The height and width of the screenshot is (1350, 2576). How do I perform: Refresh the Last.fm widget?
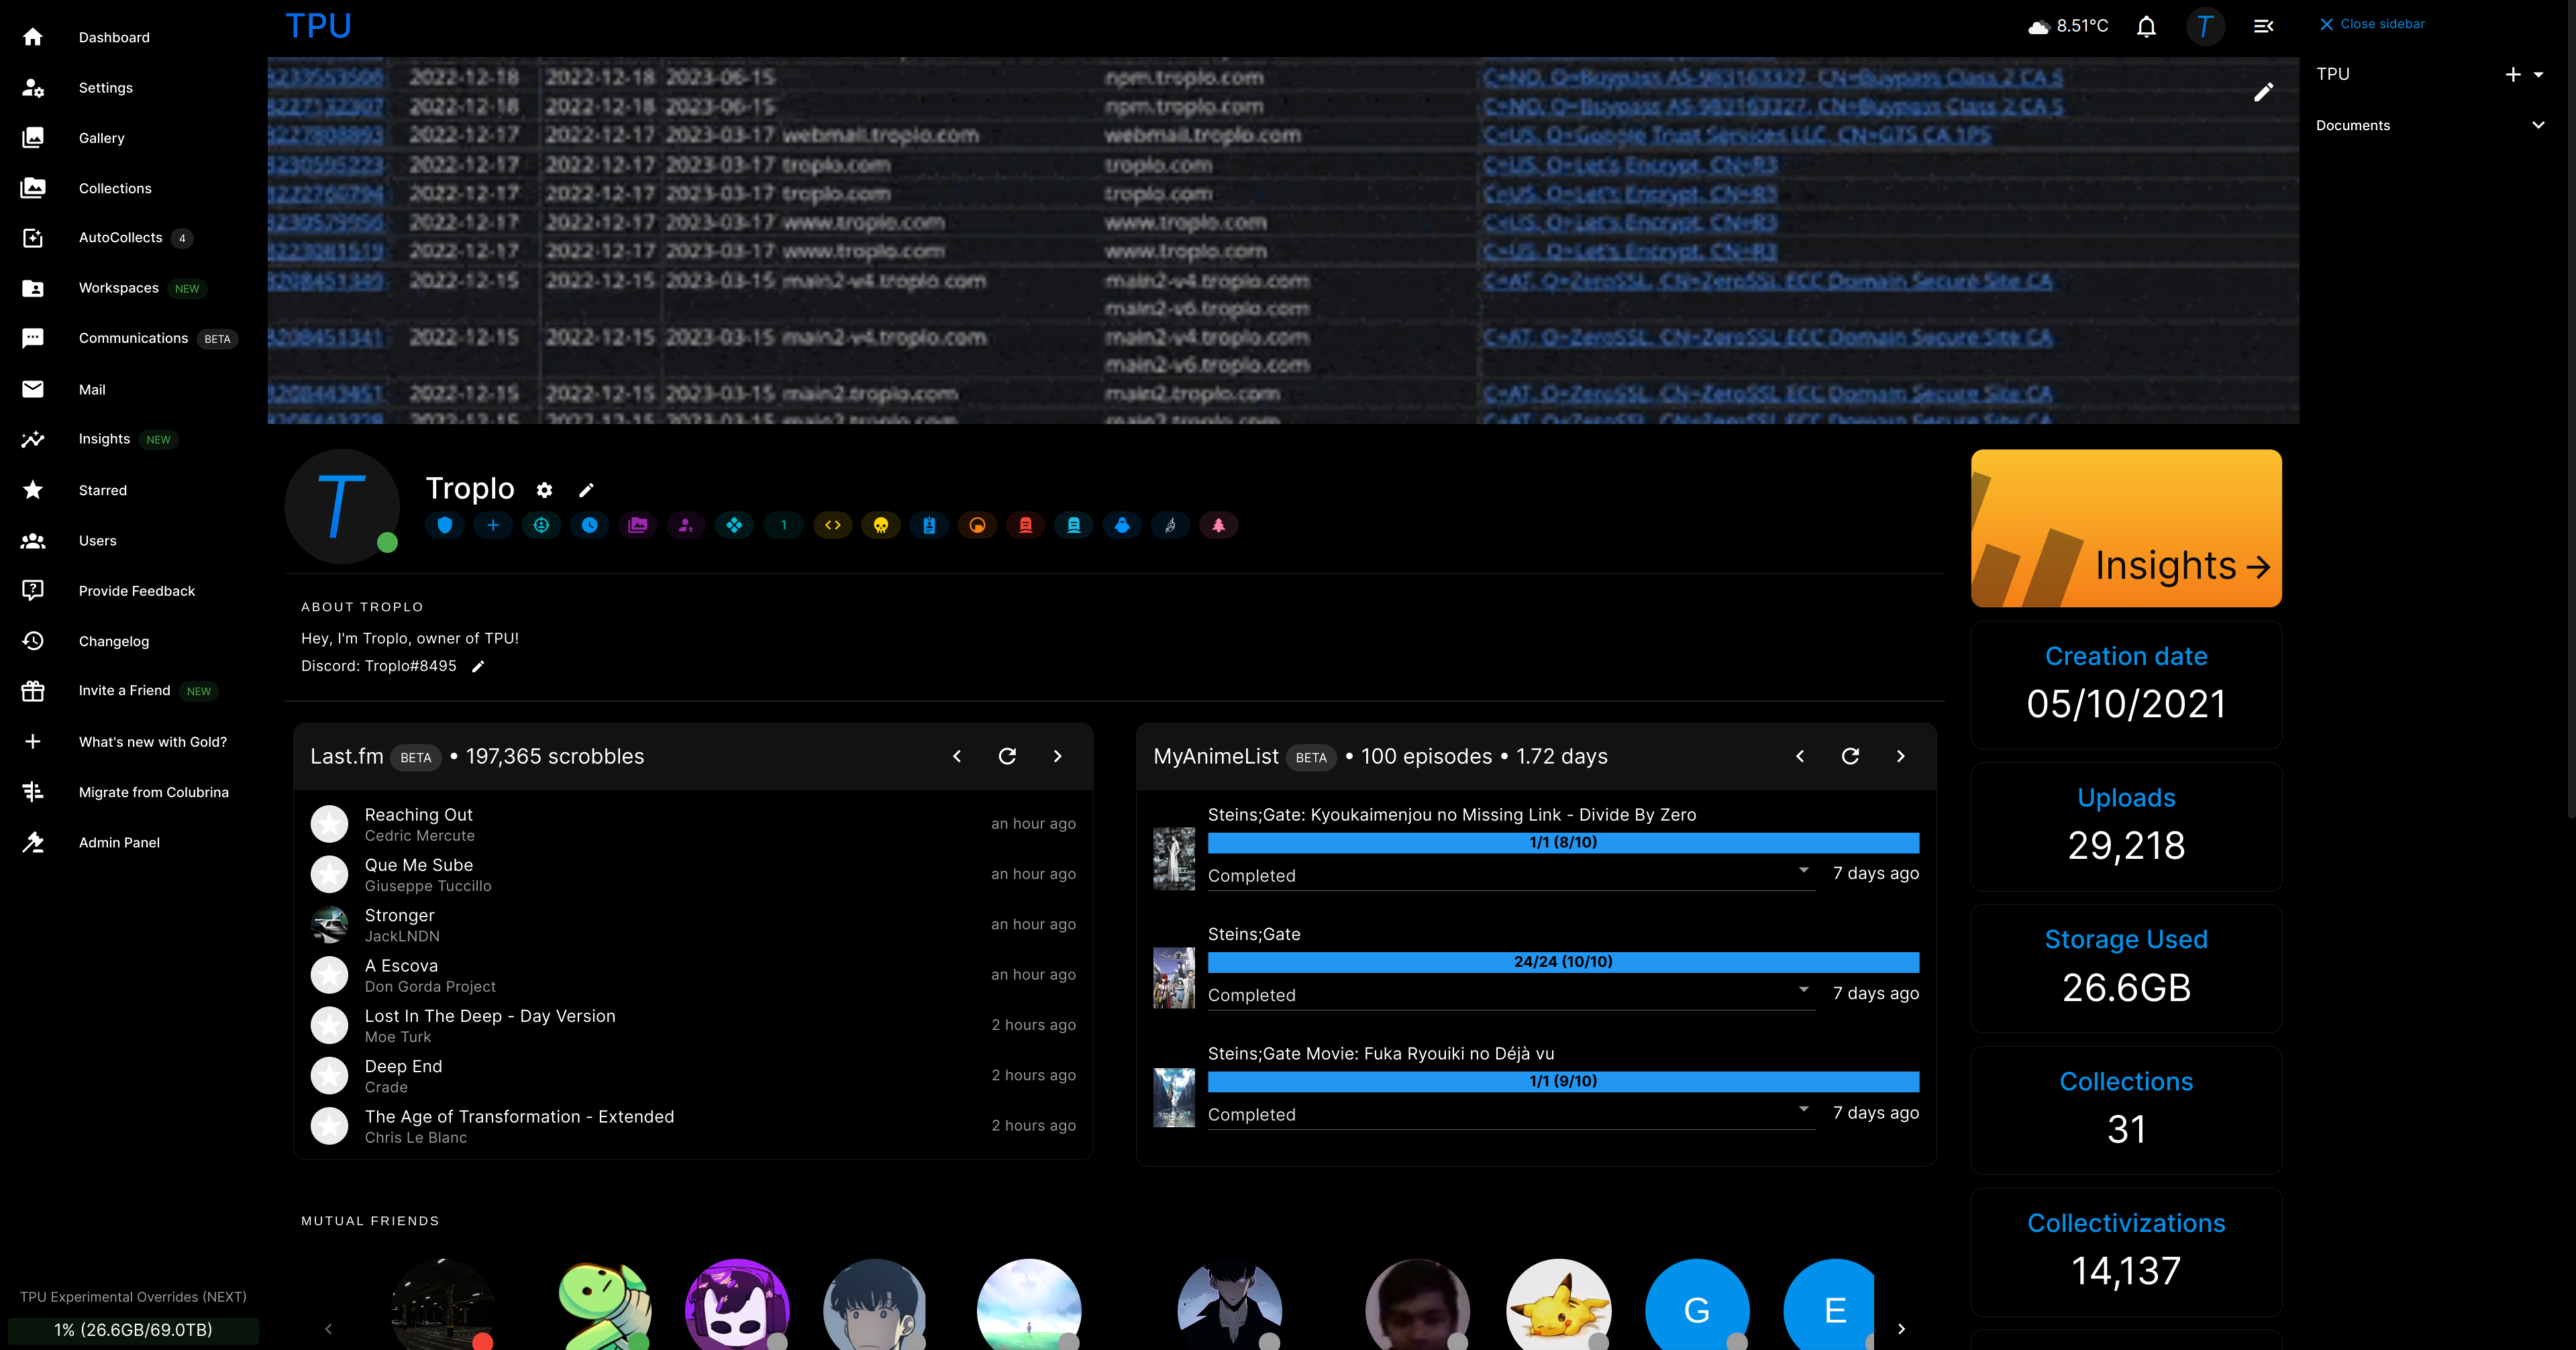(x=1007, y=756)
